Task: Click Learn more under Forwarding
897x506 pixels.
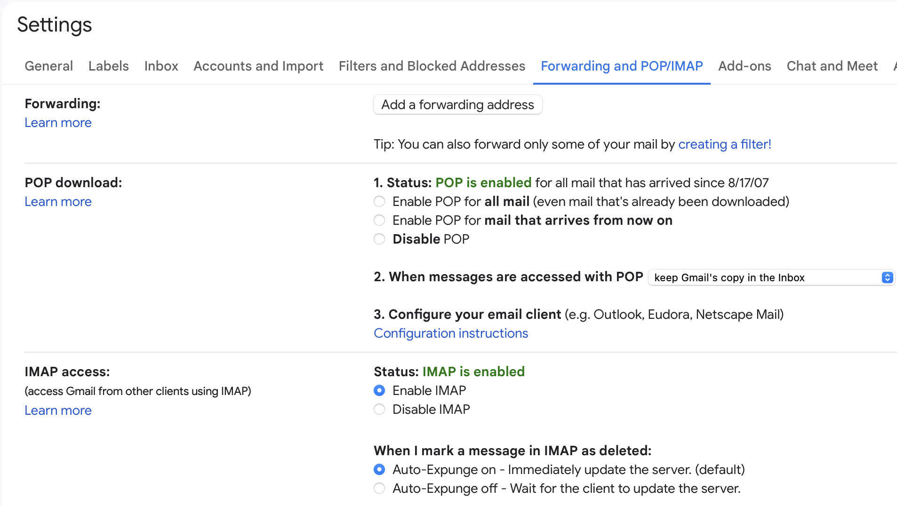Action: pyautogui.click(x=58, y=123)
